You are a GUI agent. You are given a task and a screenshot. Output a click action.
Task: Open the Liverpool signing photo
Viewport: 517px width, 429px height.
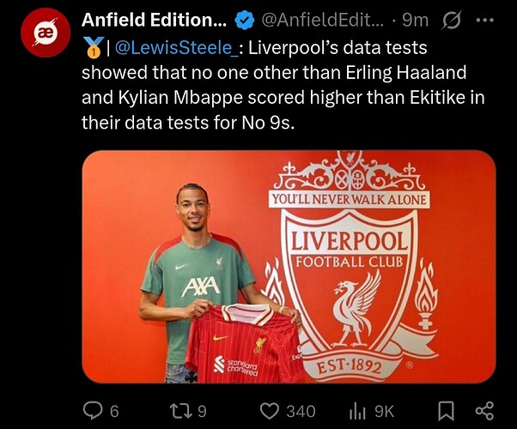point(289,267)
